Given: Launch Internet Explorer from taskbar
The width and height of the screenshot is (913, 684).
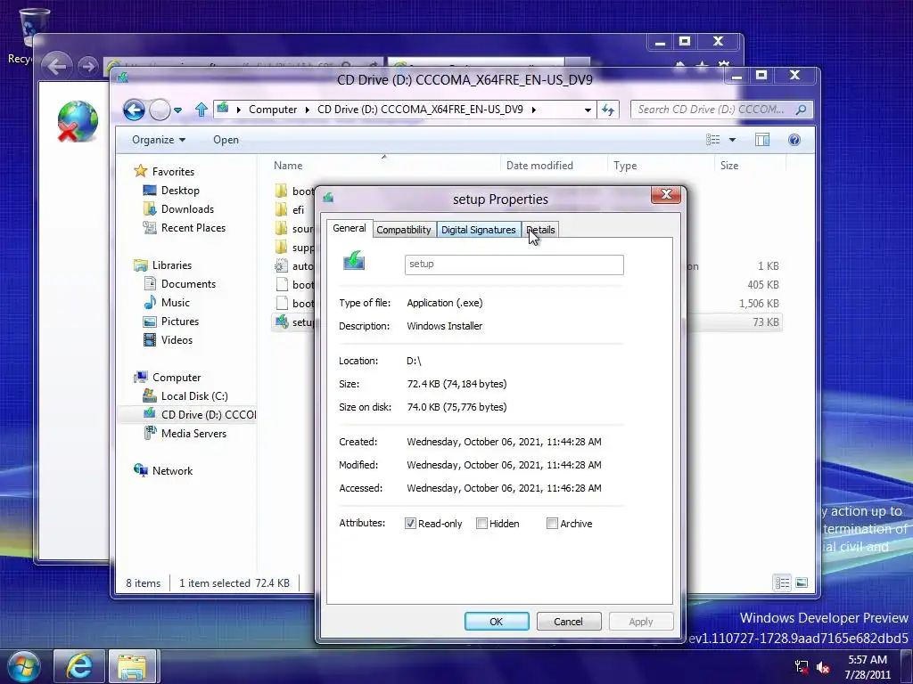Looking at the screenshot, I should click(79, 666).
